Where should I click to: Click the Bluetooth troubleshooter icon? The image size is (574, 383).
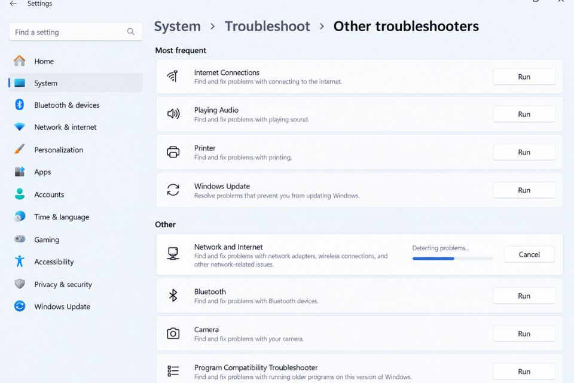click(173, 295)
